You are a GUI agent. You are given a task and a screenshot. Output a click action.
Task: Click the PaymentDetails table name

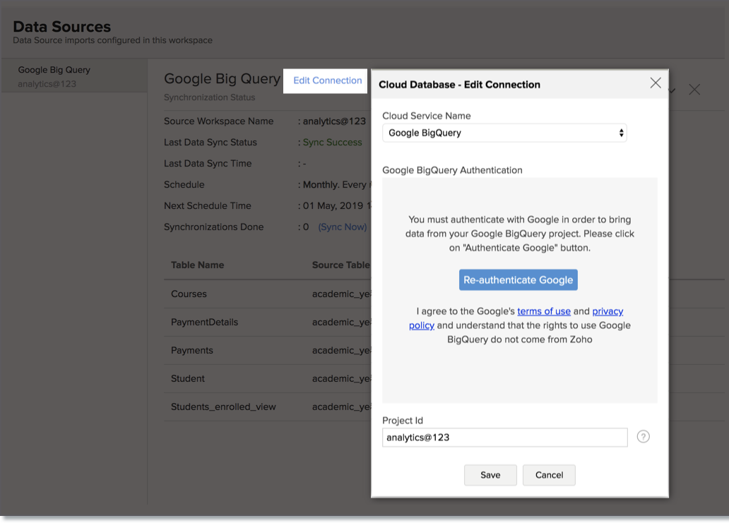point(204,322)
